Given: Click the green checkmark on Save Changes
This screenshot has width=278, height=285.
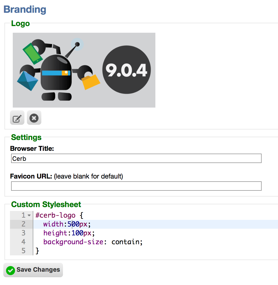Looking at the screenshot, I should point(11,271).
